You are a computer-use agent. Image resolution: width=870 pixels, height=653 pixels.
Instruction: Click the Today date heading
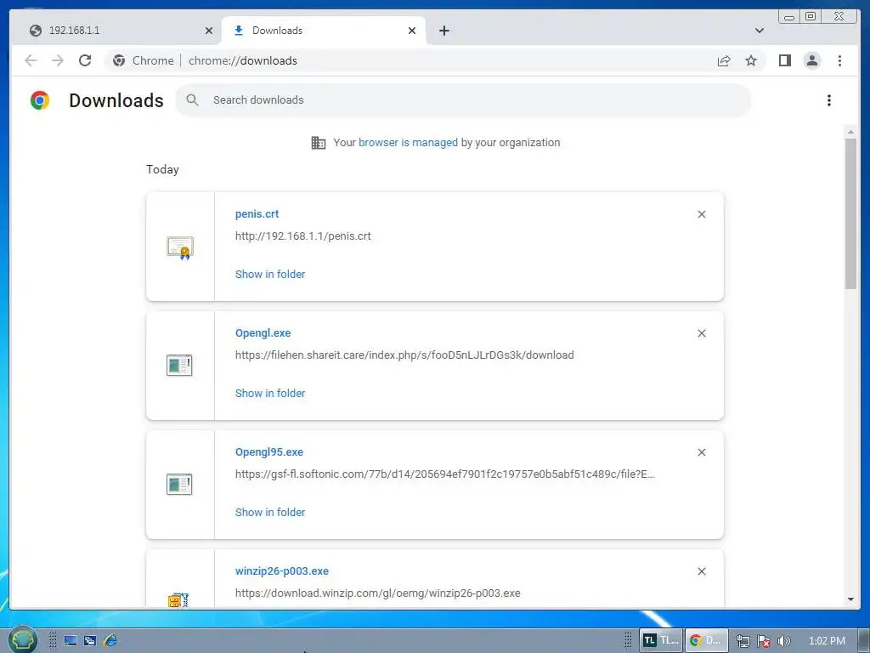coord(162,169)
